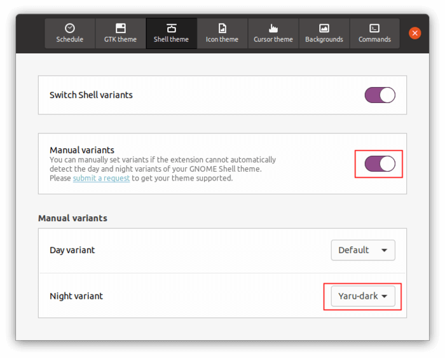Switch to the Schedule tab
Image resolution: width=445 pixels, height=358 pixels.
tap(70, 34)
